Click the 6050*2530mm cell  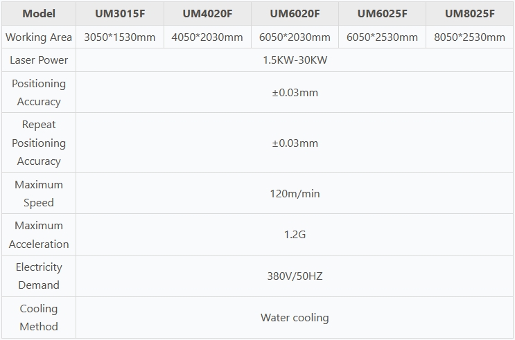(382, 37)
